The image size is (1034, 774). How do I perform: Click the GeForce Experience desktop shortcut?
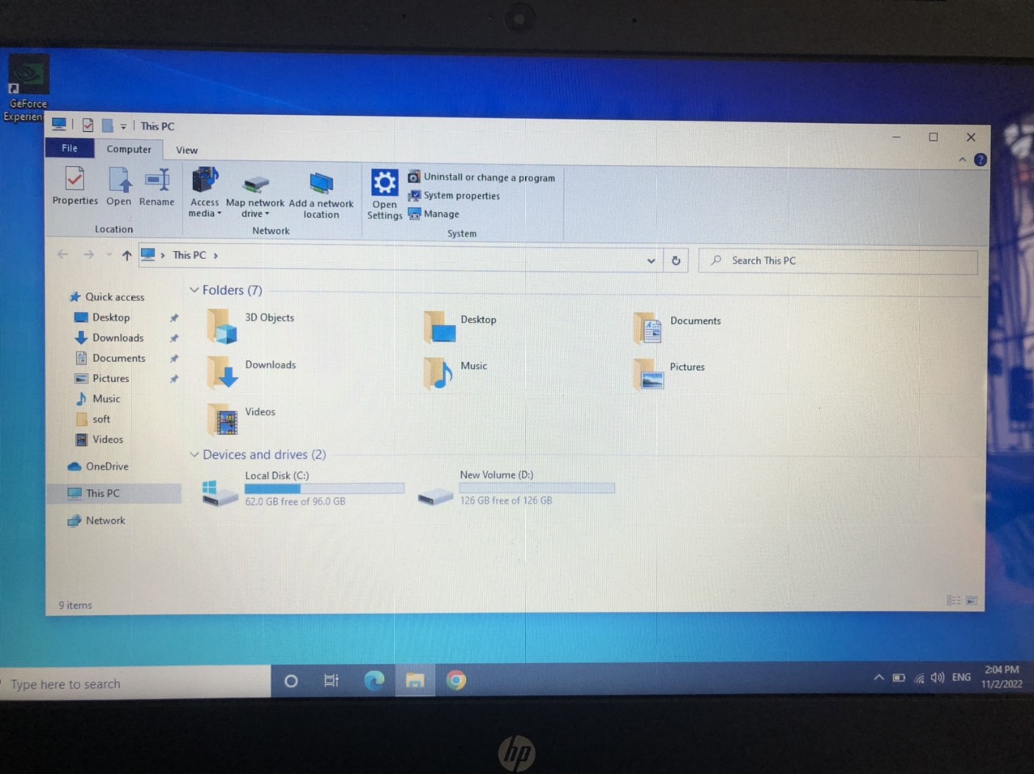(x=27, y=89)
